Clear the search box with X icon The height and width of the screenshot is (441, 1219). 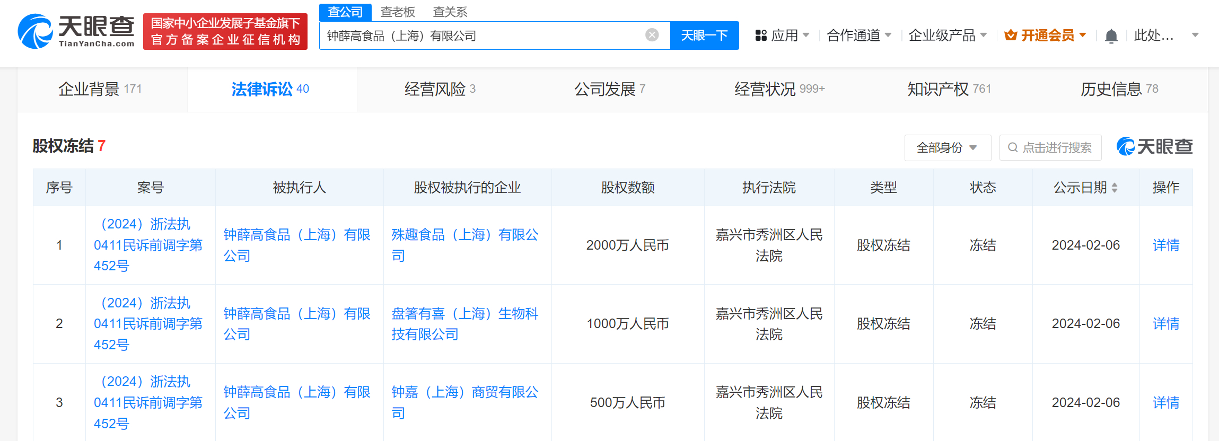point(652,35)
